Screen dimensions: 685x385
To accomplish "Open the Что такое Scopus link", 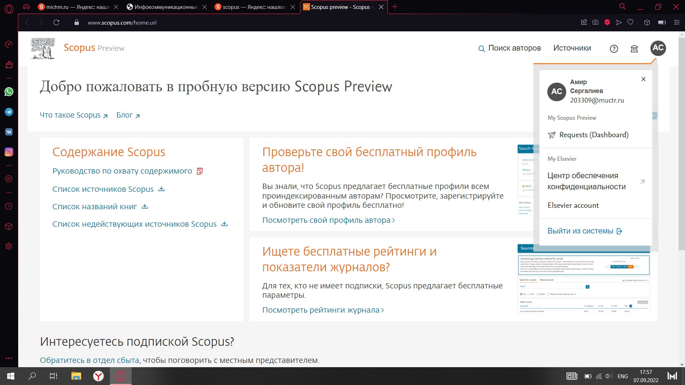I will [73, 115].
